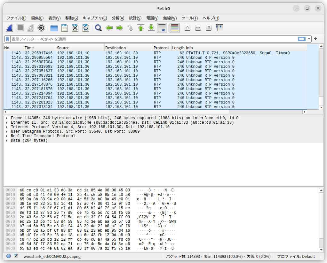The width and height of the screenshot is (327, 263).
Task: Click the packet list horizontal scrollbar
Action: tap(154, 112)
